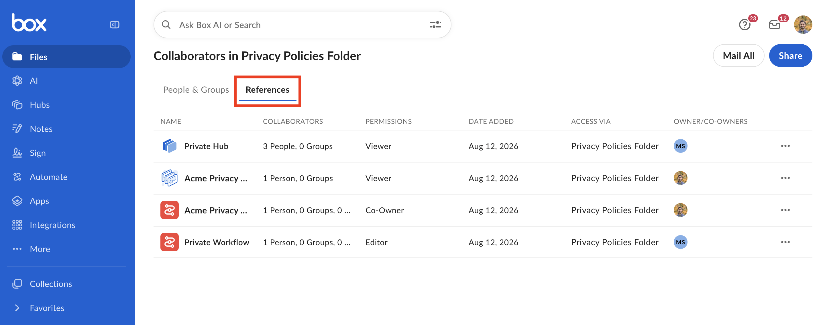Click "3 People, 0 Groups" for Private Hub

pyautogui.click(x=298, y=146)
